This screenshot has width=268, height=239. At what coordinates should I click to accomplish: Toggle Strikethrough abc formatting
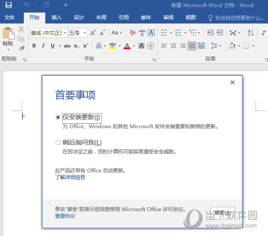click(67, 46)
